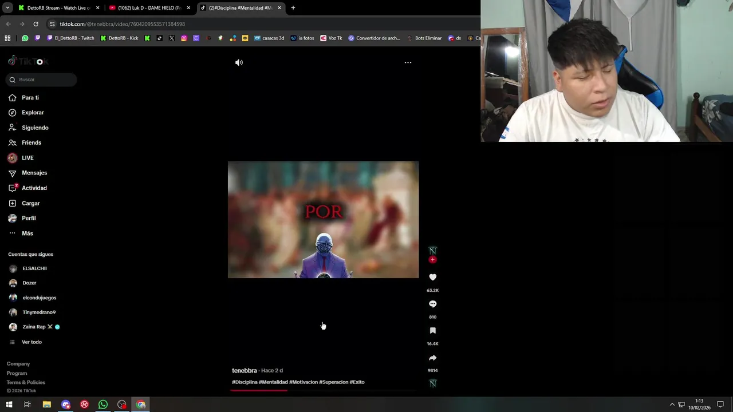Reload the page

(x=36, y=24)
